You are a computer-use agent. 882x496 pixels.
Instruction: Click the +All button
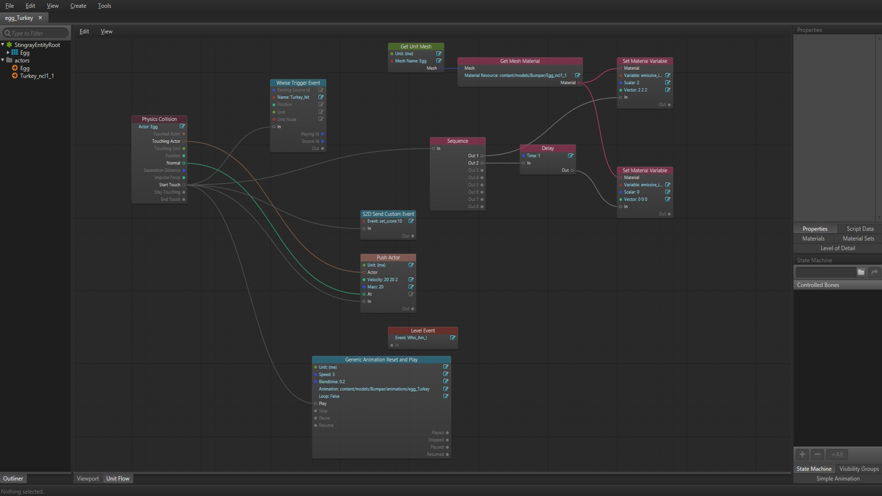[x=837, y=454]
